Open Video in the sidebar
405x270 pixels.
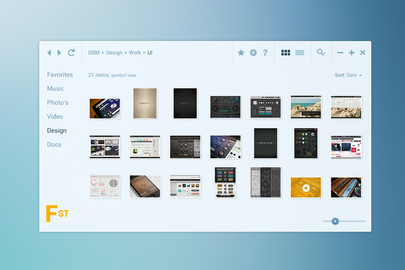tap(55, 117)
